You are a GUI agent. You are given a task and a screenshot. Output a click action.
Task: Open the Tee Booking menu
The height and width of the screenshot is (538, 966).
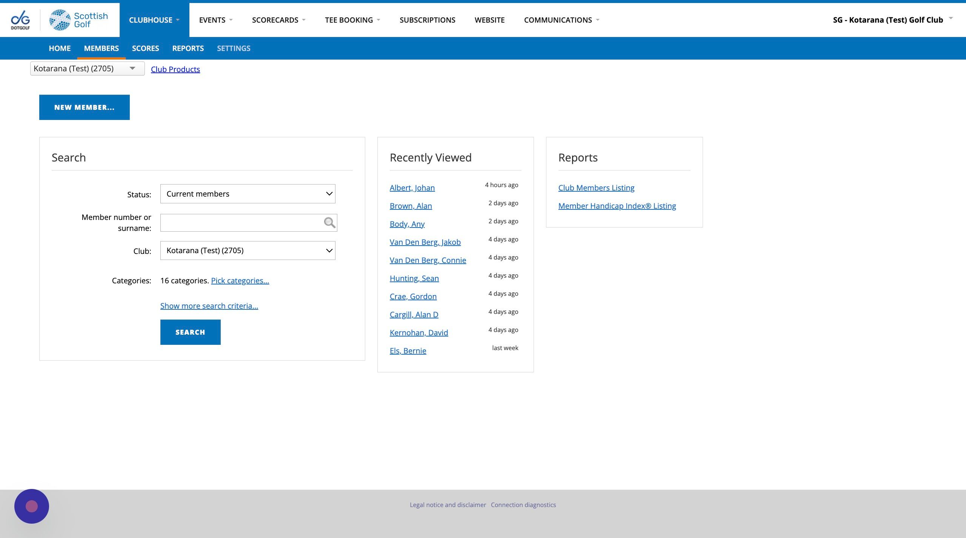pos(352,20)
